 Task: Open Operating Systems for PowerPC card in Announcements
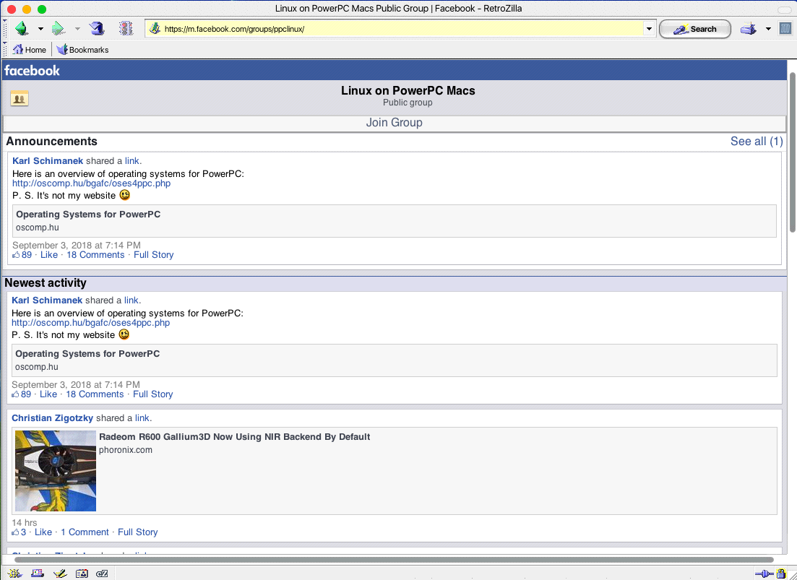click(395, 221)
